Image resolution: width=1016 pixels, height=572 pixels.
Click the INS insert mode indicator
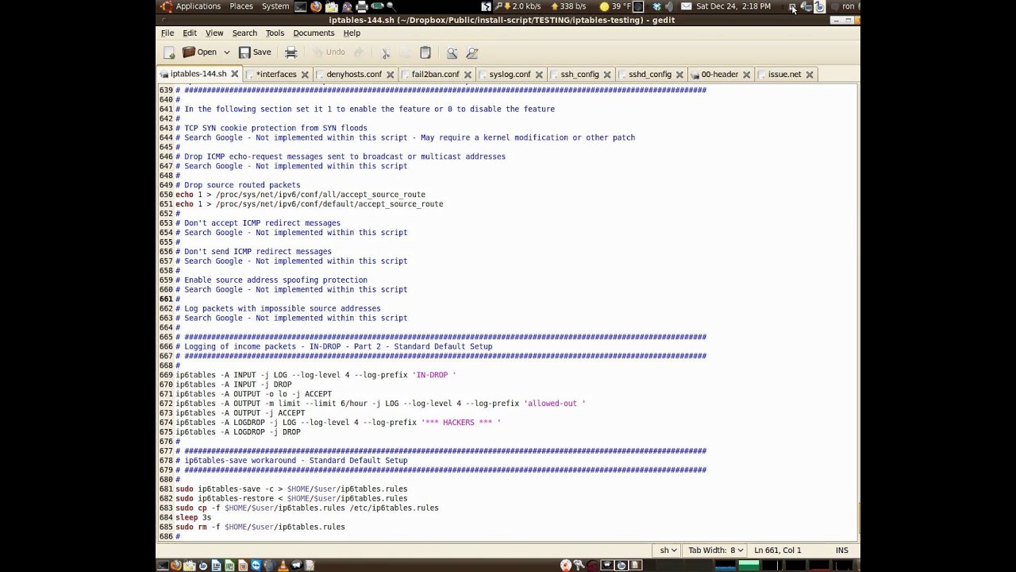[x=841, y=550]
